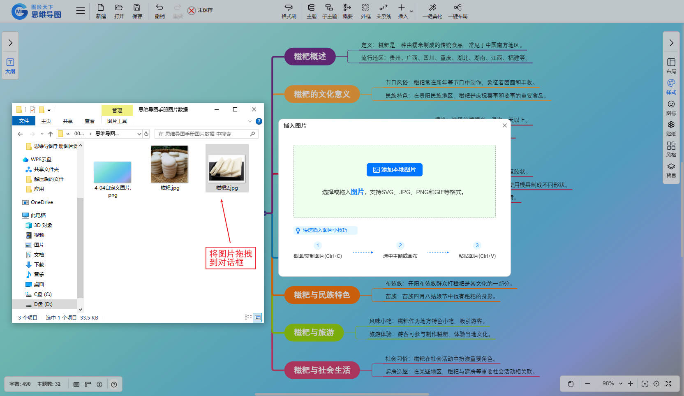684x396 pixels.
Task: Add a subtopic with 子主题 icon
Action: click(x=329, y=11)
